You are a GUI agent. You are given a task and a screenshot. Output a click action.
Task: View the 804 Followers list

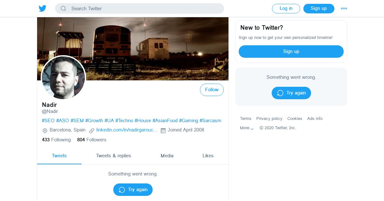(92, 140)
